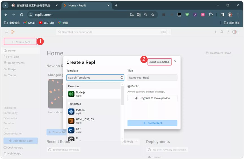Click the Search Templates field
The height and width of the screenshot is (159, 244).
(95, 78)
